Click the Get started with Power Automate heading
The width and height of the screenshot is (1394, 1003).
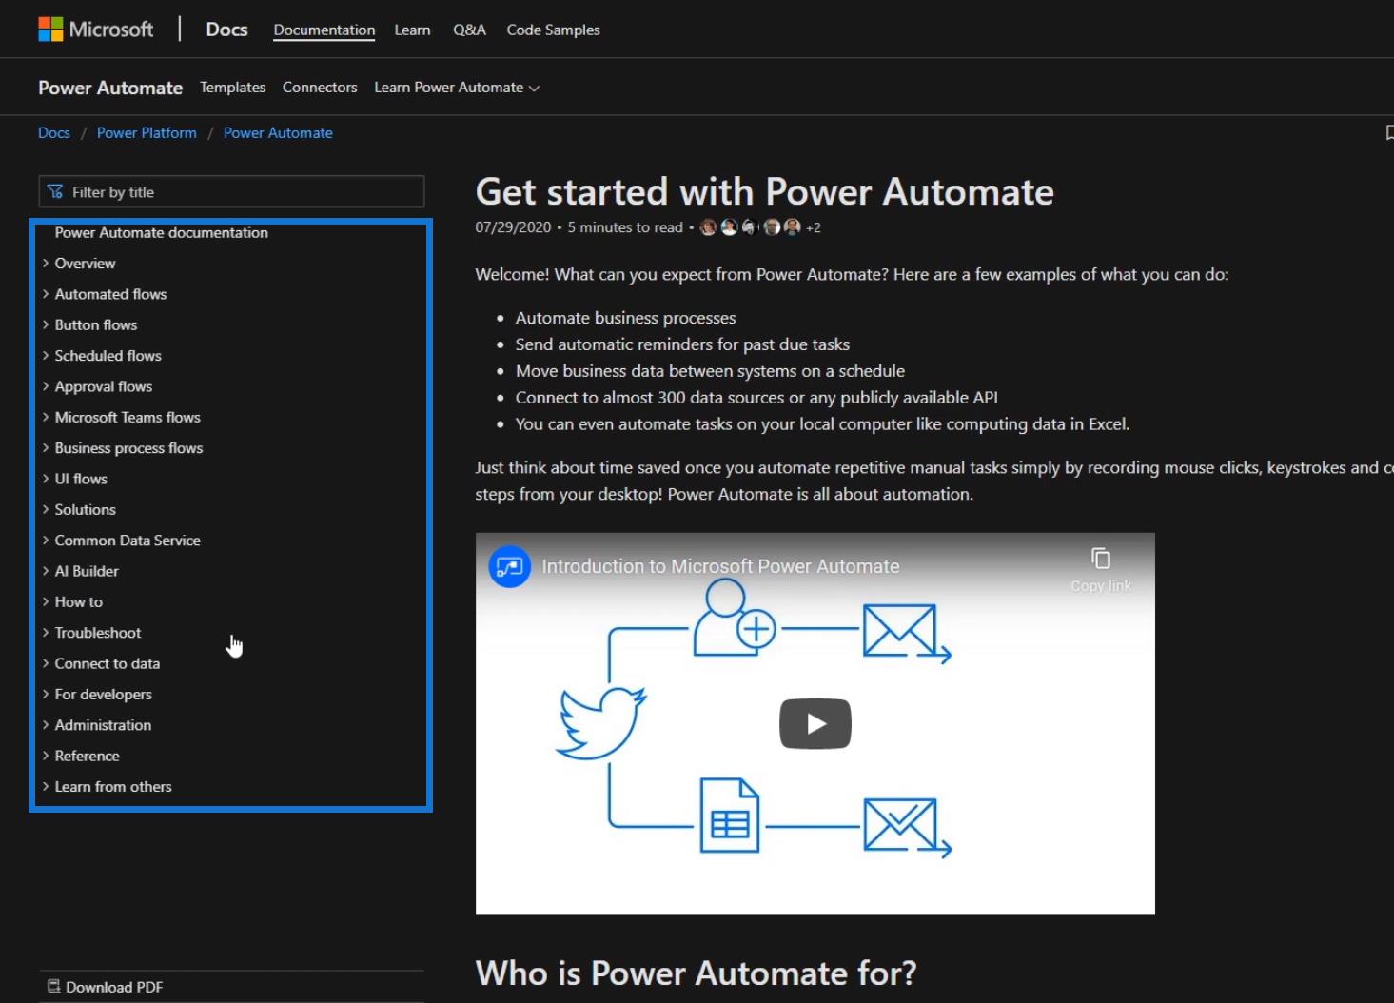point(764,192)
